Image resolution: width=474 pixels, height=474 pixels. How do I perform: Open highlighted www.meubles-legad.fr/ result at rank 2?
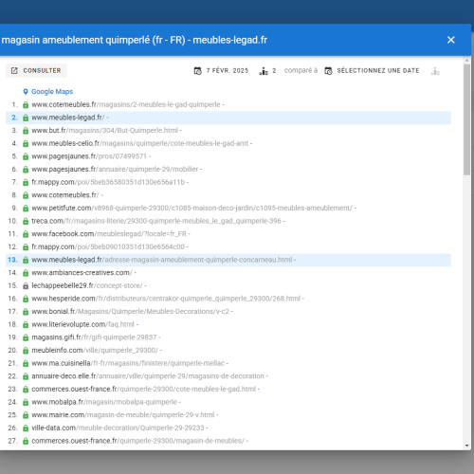pyautogui.click(x=67, y=118)
